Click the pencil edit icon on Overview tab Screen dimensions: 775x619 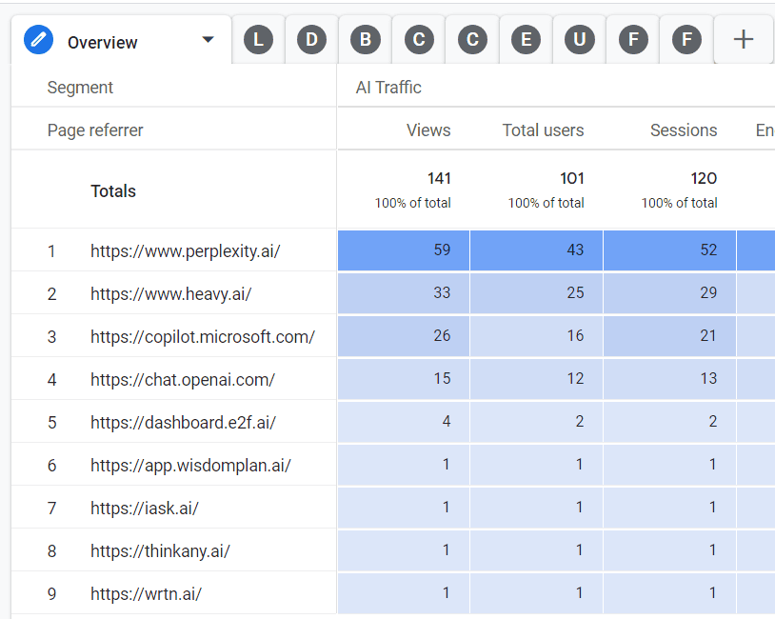[x=38, y=40]
